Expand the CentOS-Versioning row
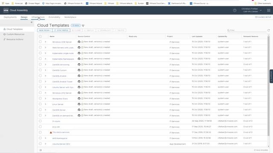This screenshot has width=273, height=153. (x=46, y=64)
